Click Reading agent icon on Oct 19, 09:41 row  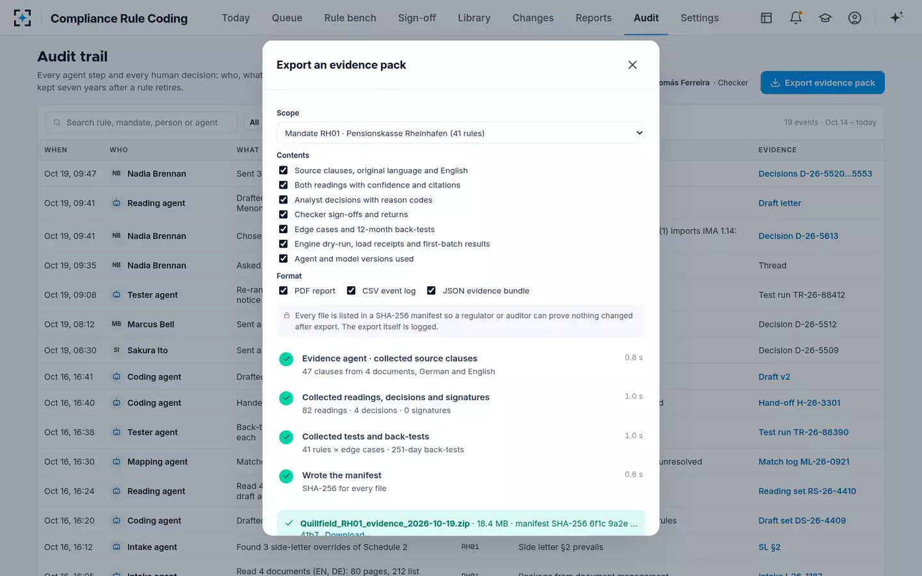[117, 203]
